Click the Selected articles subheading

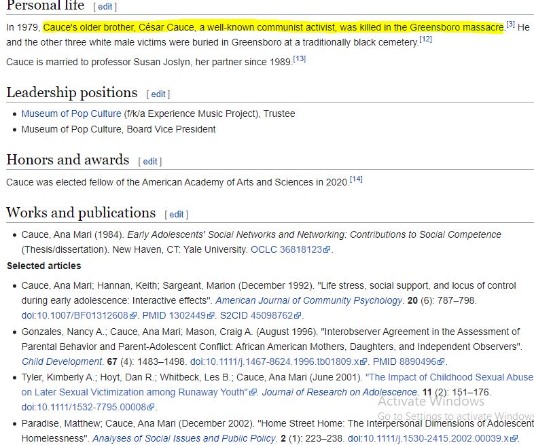coord(44,266)
